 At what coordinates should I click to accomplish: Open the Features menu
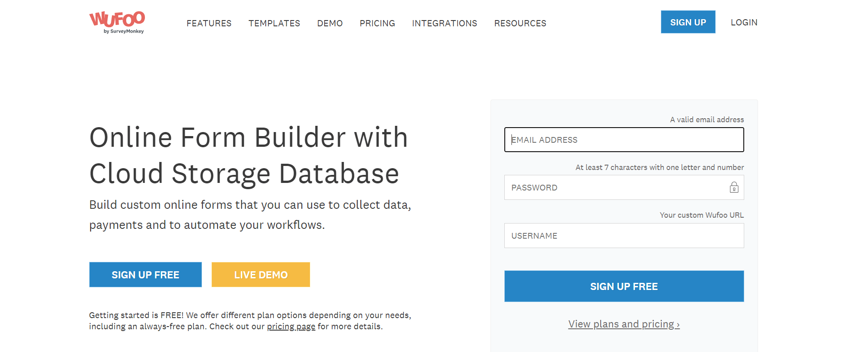pos(209,23)
